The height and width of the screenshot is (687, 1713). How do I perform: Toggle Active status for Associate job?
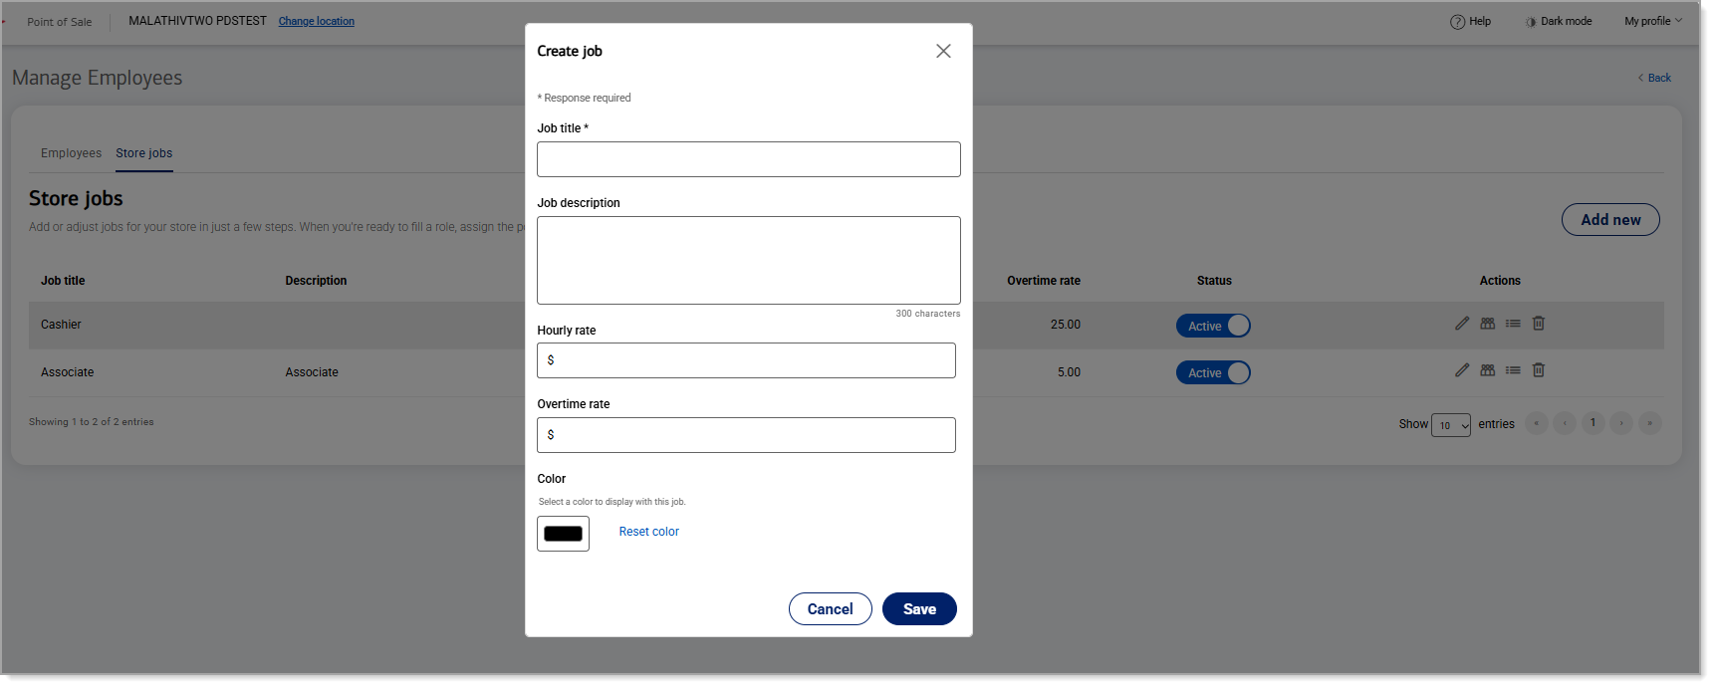point(1213,372)
